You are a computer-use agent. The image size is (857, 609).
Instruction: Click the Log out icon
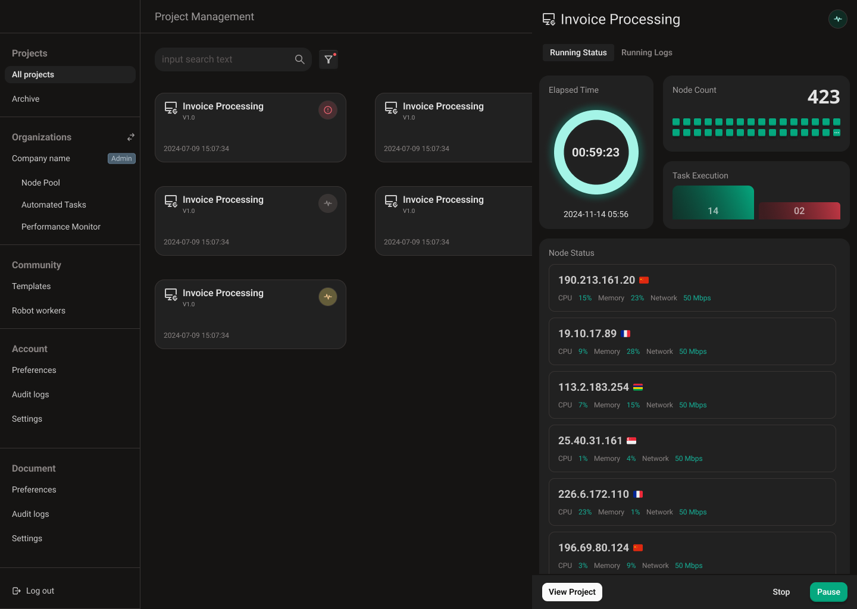(x=17, y=591)
